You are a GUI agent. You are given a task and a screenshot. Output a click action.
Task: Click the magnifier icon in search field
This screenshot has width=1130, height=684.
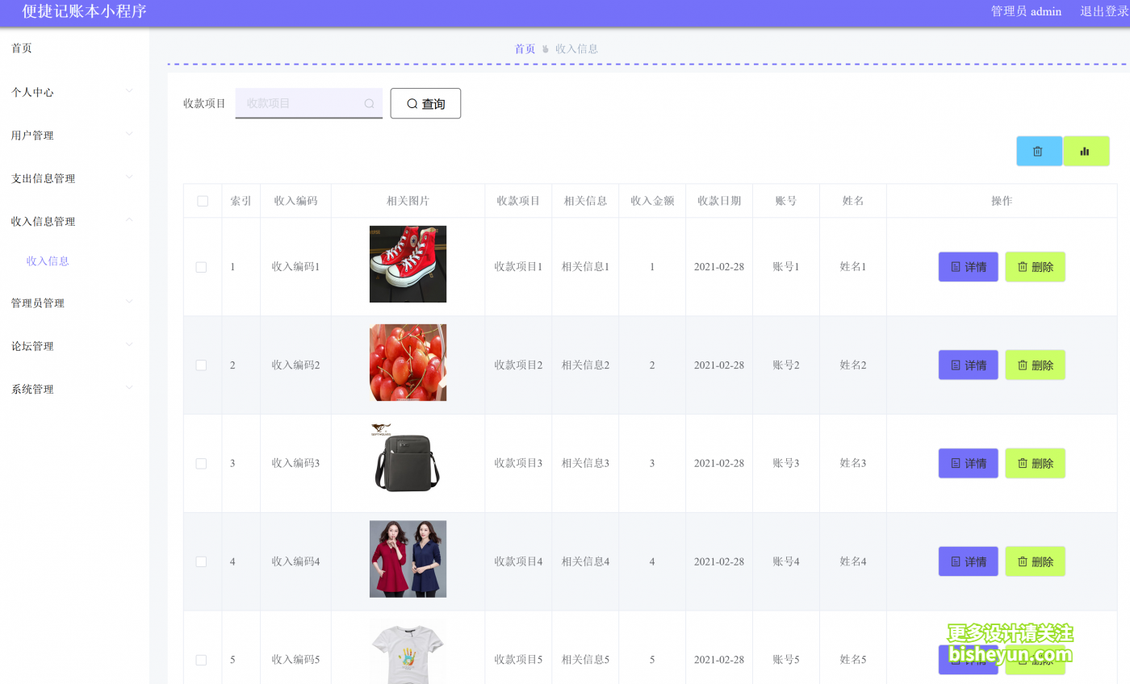[369, 103]
